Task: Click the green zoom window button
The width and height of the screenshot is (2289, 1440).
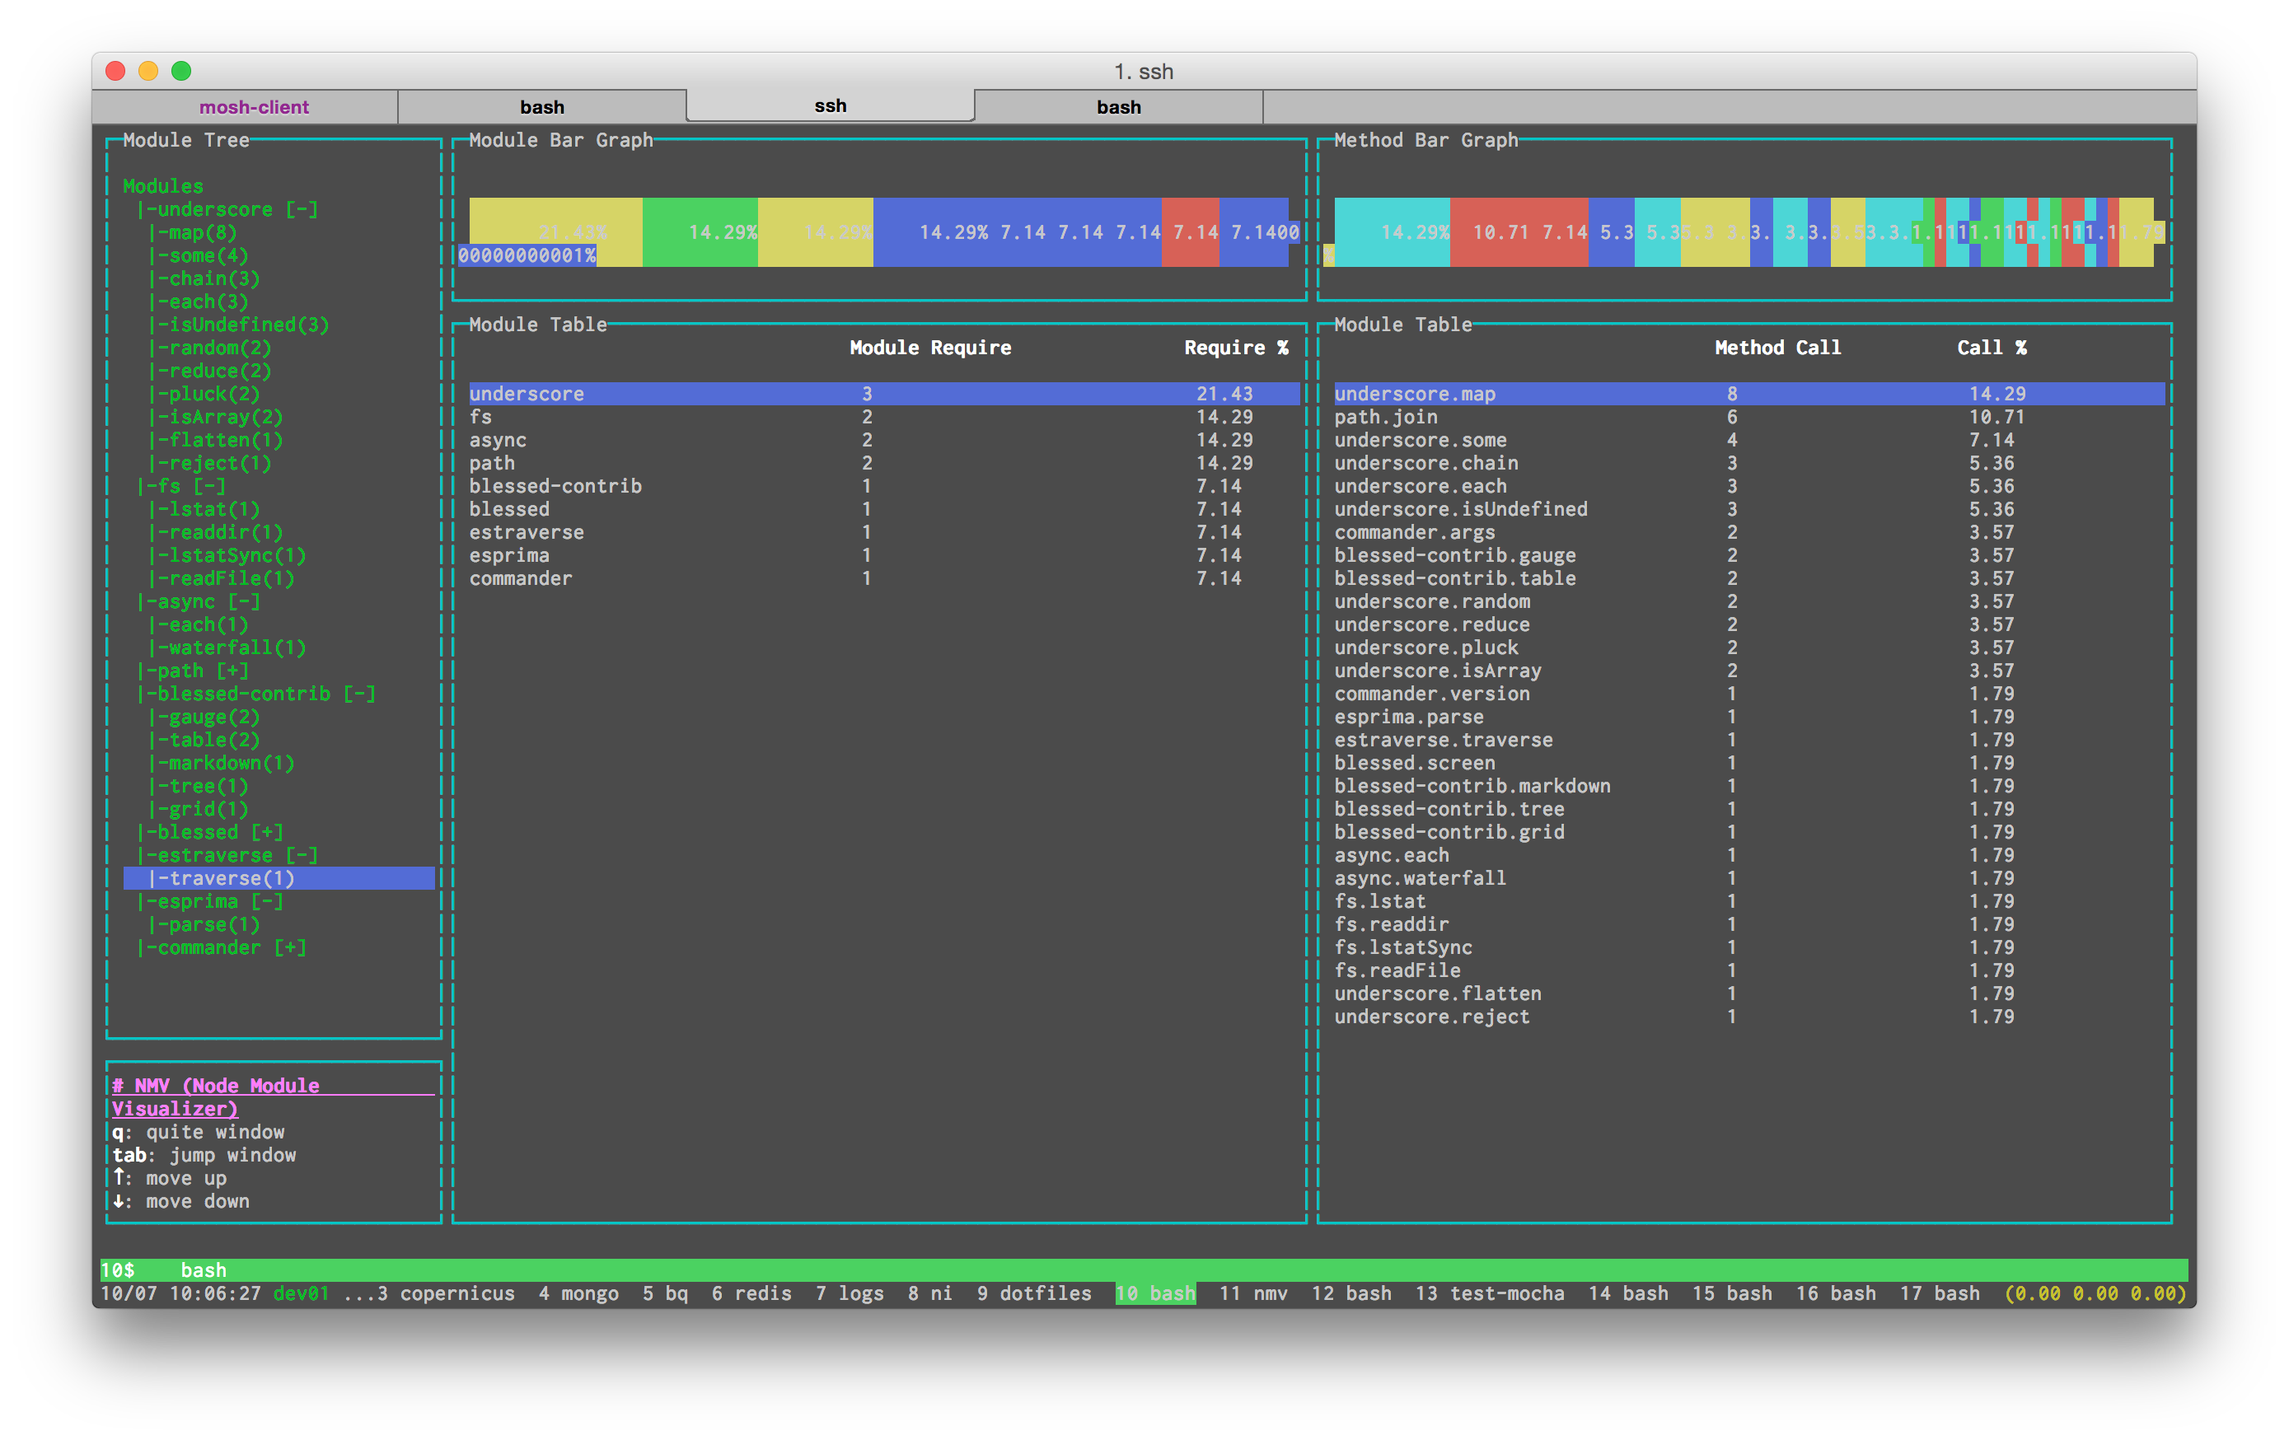Action: coord(181,72)
